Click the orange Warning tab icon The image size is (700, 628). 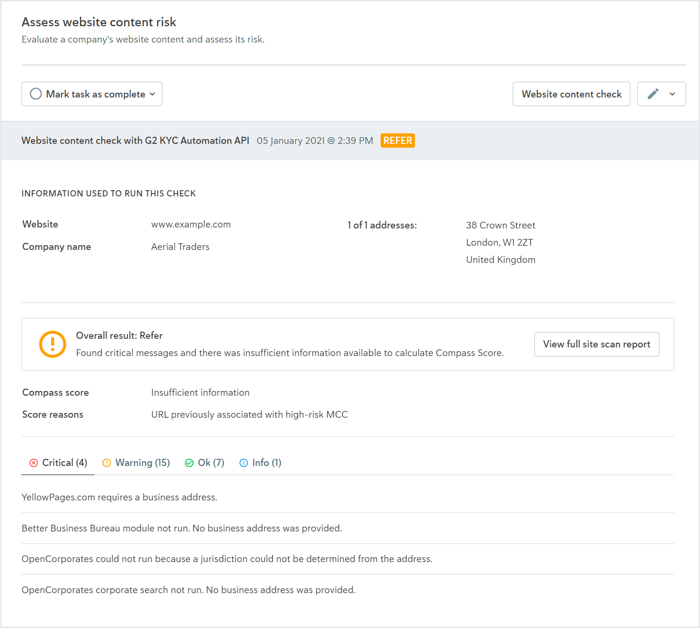tap(107, 463)
